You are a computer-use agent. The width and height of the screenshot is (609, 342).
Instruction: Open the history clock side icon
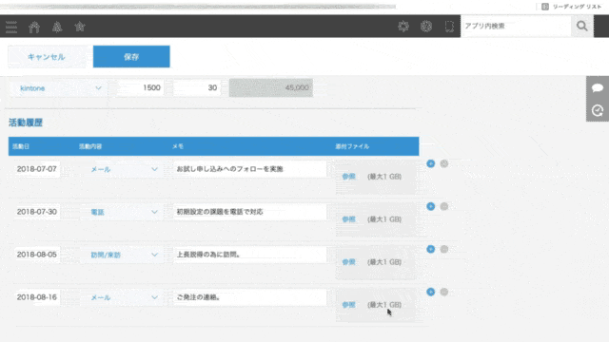click(598, 110)
